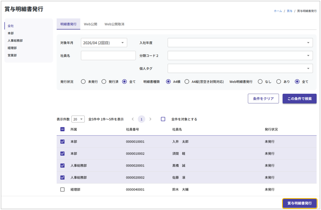321x210 pixels.
Task: Check the 経理部 row for 鈴木 大輔
Action: click(x=62, y=190)
